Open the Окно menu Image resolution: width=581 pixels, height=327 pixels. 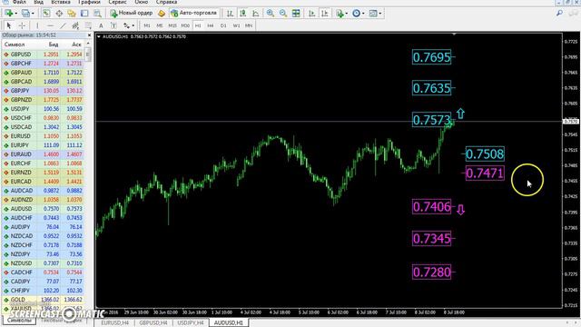tap(142, 2)
